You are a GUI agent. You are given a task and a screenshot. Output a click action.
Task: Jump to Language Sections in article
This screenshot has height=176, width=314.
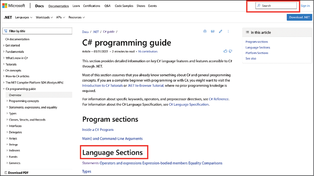coord(258,48)
